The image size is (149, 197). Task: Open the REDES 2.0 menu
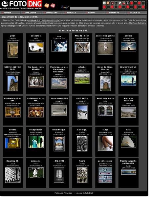[74, 12]
